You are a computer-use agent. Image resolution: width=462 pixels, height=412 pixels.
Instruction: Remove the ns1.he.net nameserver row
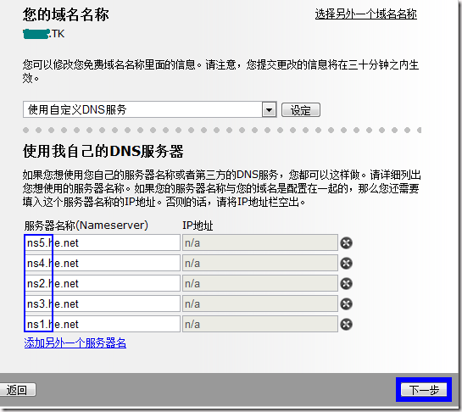tap(347, 325)
